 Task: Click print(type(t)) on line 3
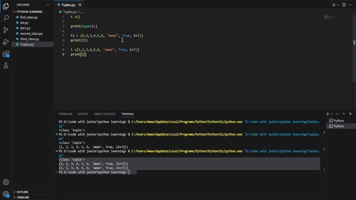[84, 26]
